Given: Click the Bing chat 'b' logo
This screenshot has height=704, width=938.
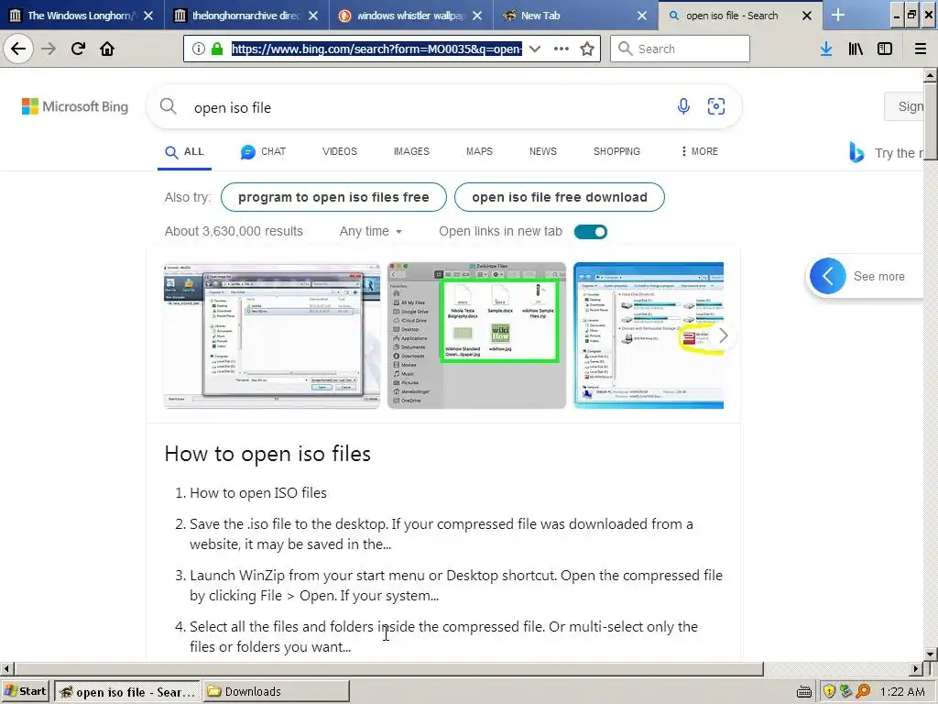Looking at the screenshot, I should 856,153.
